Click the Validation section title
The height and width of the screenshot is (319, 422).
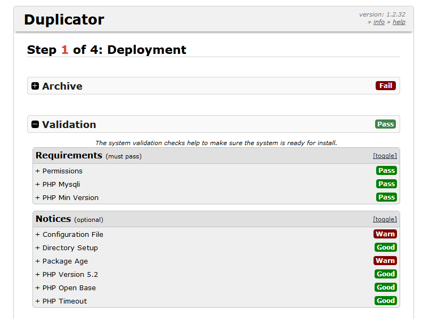tap(69, 124)
